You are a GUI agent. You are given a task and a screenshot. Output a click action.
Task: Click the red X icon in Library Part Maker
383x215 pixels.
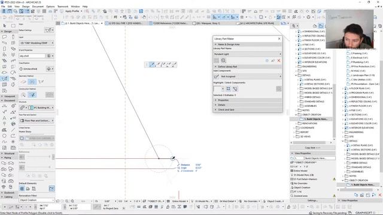point(279,60)
